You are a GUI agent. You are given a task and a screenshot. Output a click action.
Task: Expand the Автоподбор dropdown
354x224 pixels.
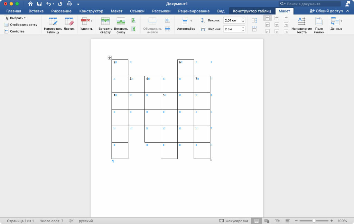click(x=186, y=24)
